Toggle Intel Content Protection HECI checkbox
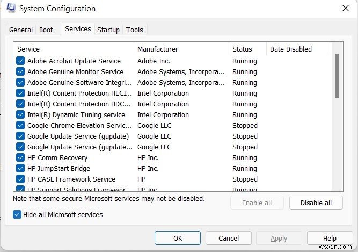 20,93
